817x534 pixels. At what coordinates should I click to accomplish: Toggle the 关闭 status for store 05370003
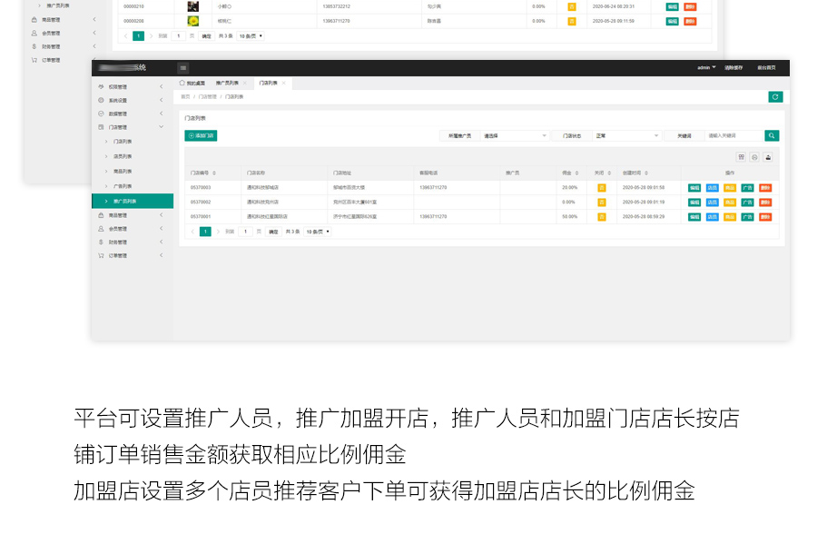pos(601,188)
